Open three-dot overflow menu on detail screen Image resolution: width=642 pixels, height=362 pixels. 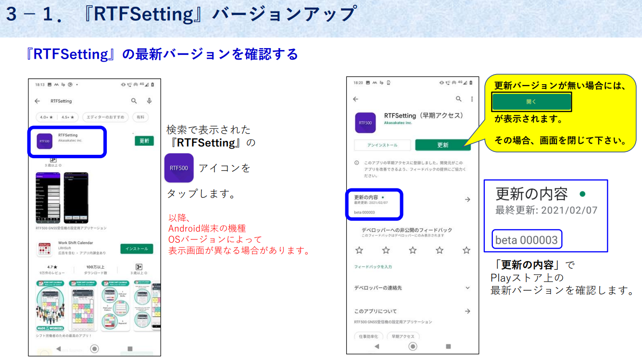(x=472, y=99)
